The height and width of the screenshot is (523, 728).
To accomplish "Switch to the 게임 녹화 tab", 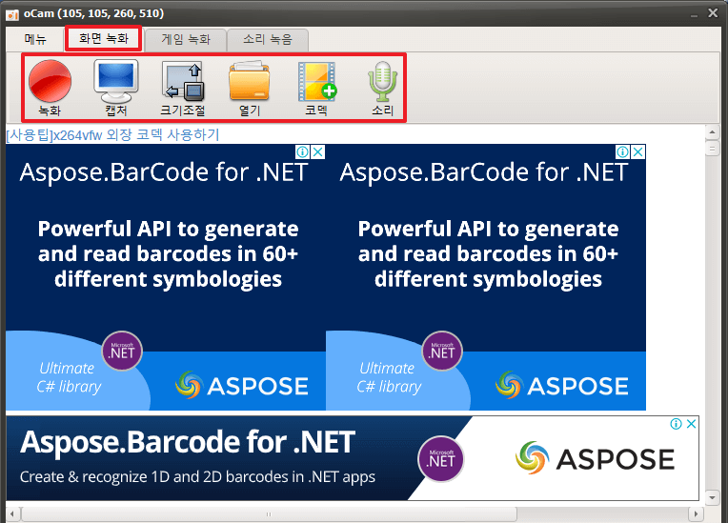I will point(186,39).
